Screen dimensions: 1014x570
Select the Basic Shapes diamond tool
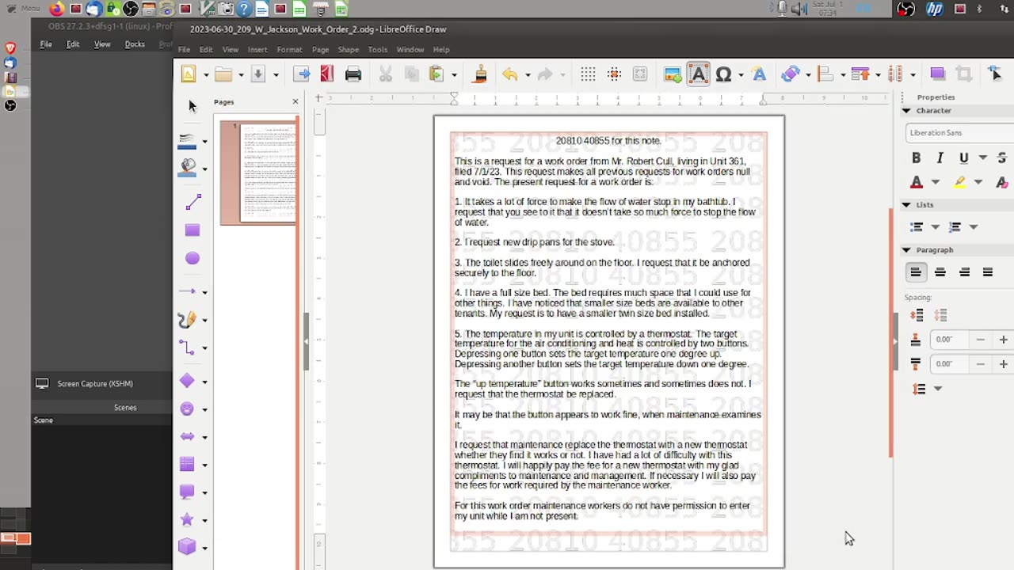point(187,381)
